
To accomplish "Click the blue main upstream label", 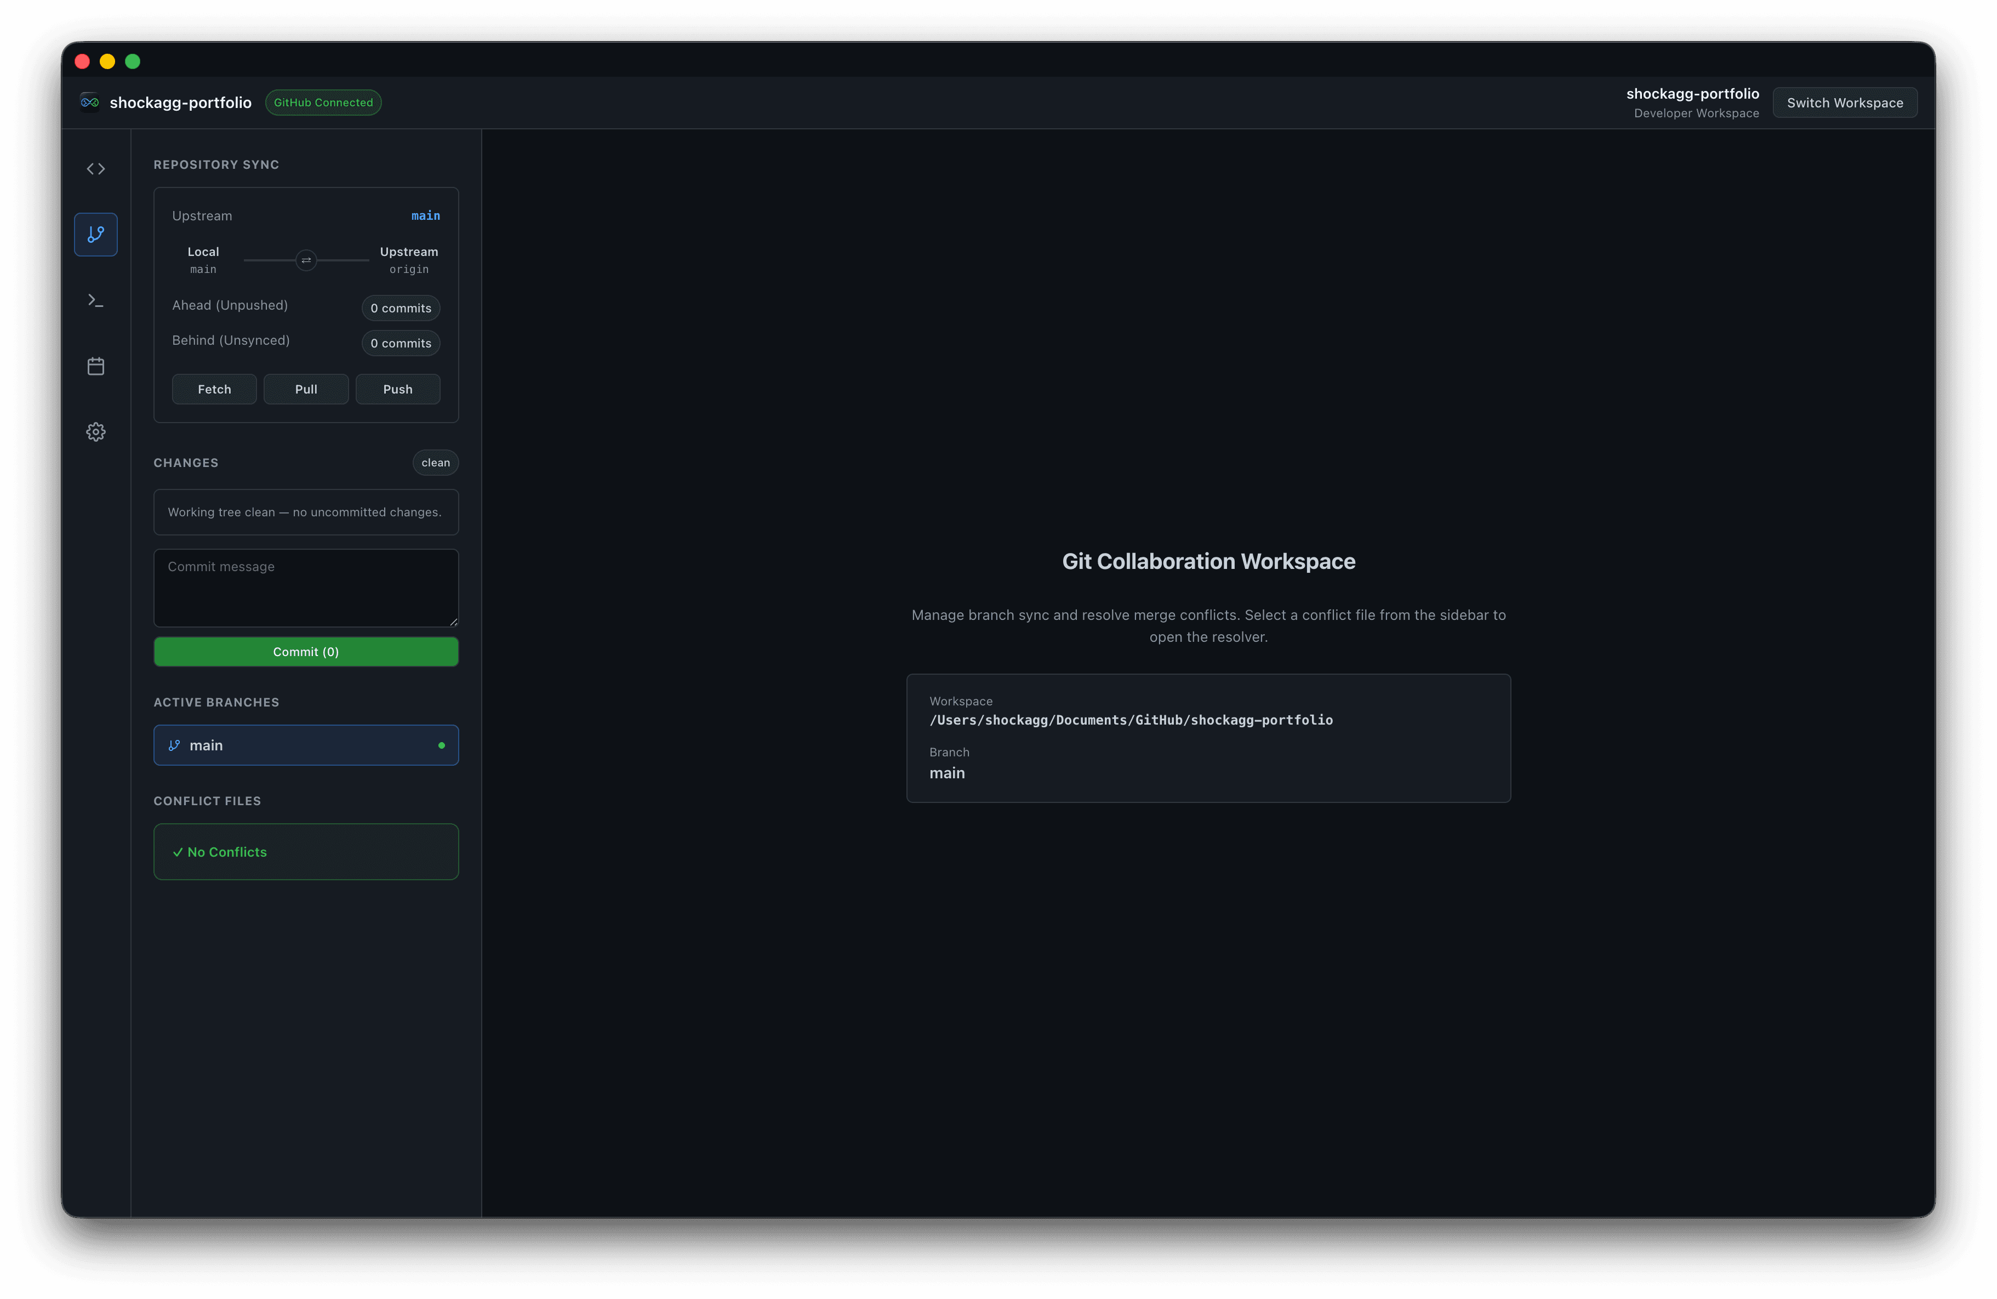I will [425, 215].
